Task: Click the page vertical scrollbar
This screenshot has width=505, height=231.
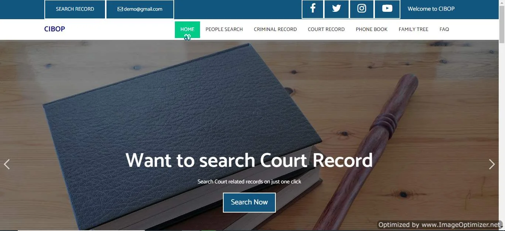Action: click(x=502, y=115)
